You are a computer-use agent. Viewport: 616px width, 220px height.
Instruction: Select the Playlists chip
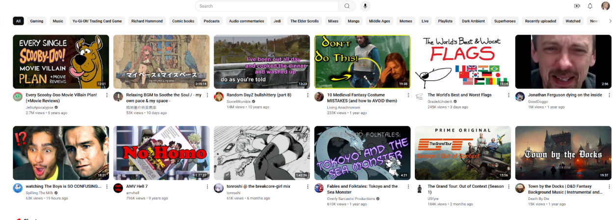pos(445,21)
